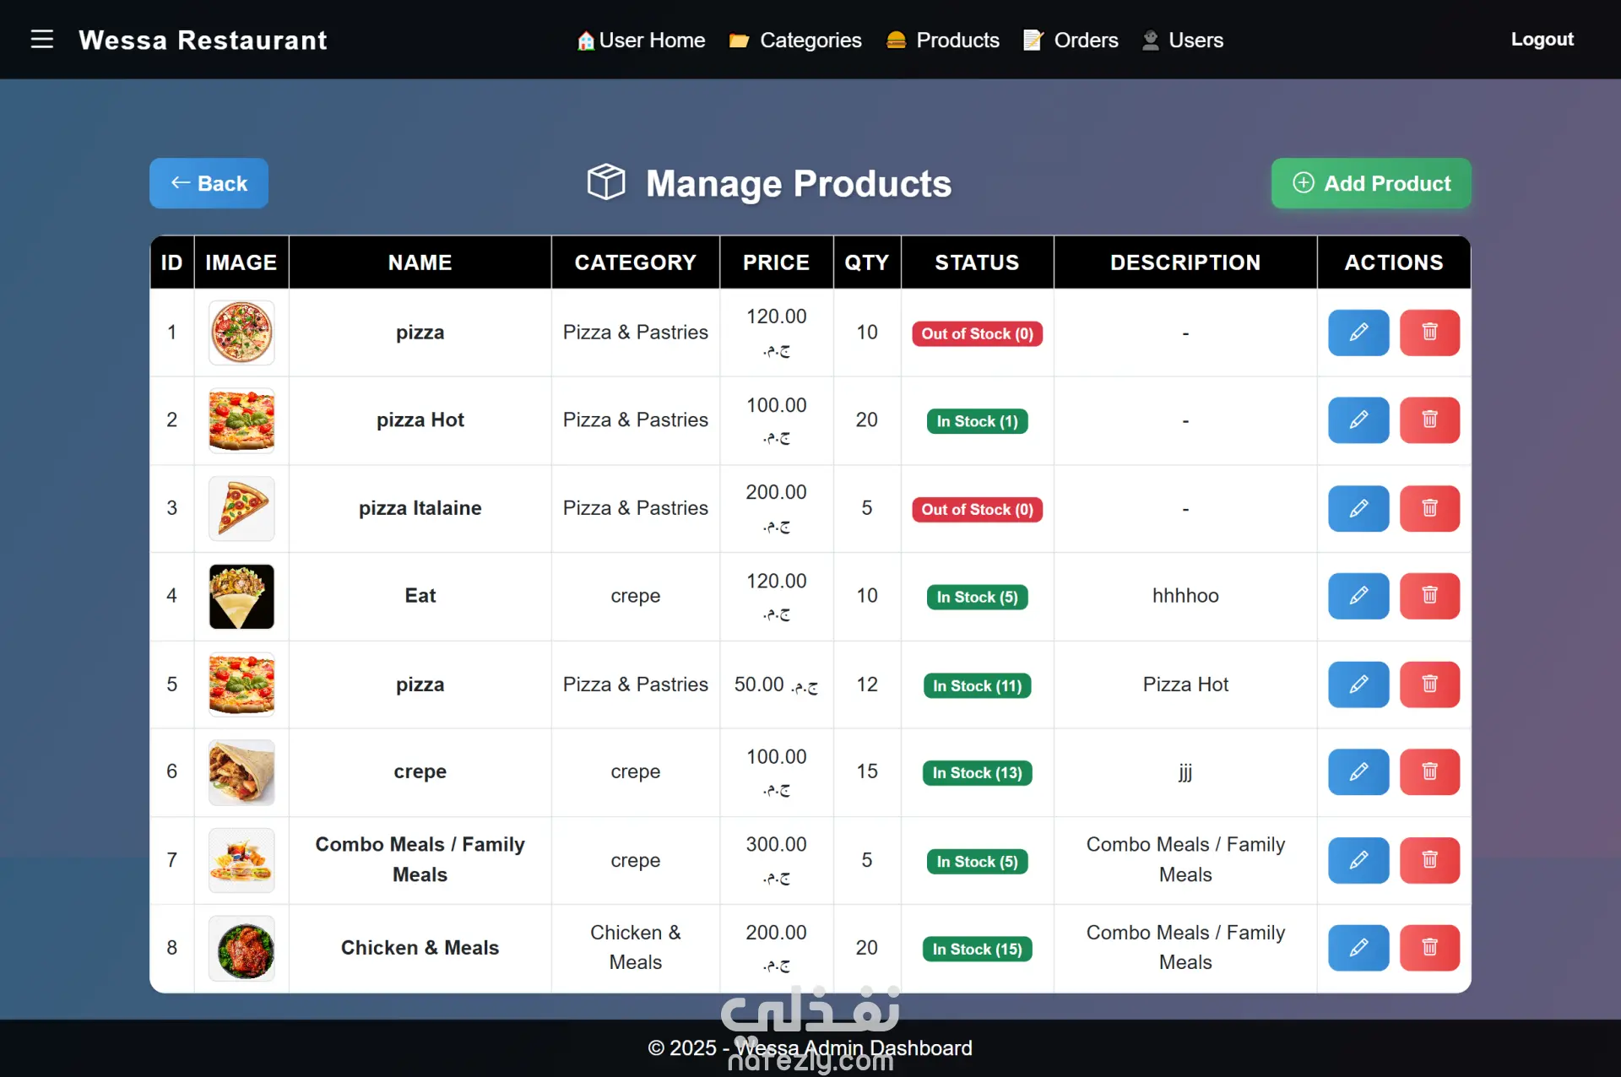The height and width of the screenshot is (1077, 1621).
Task: Click the Out of Stock badge for pizza Italaine
Action: tap(977, 510)
